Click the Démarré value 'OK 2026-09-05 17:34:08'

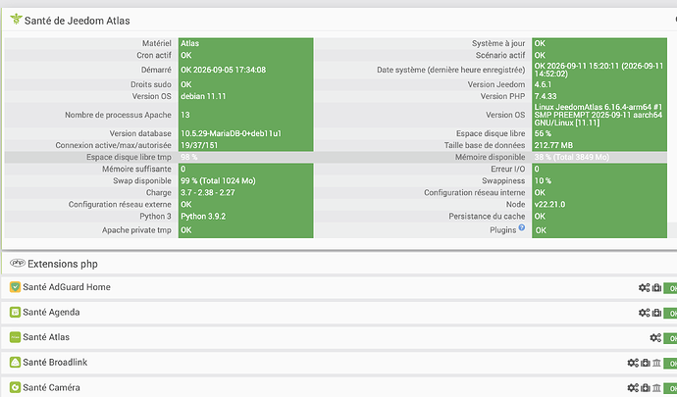tap(224, 70)
